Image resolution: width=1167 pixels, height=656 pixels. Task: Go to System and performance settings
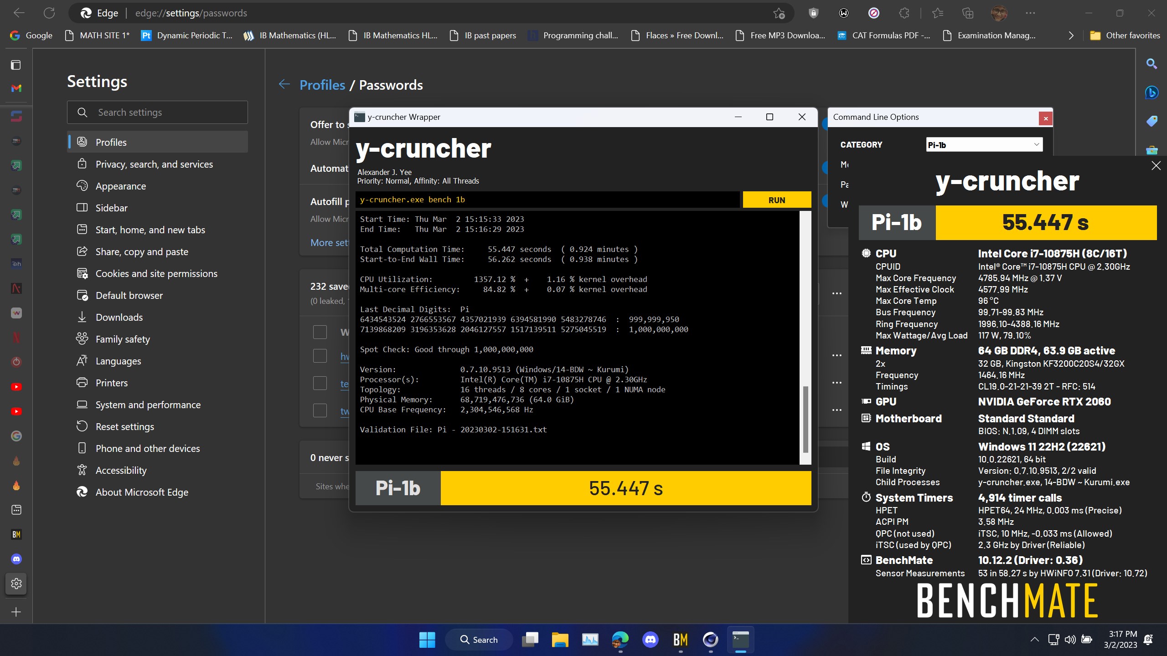[158, 405]
